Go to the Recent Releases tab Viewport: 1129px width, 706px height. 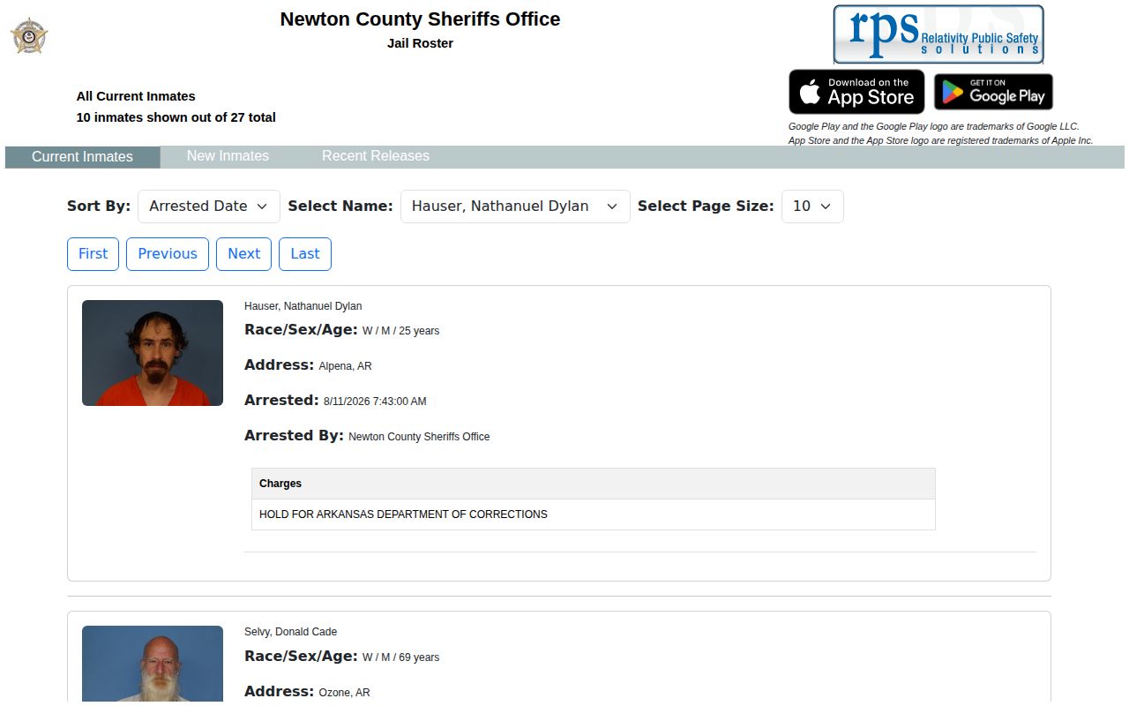point(376,156)
